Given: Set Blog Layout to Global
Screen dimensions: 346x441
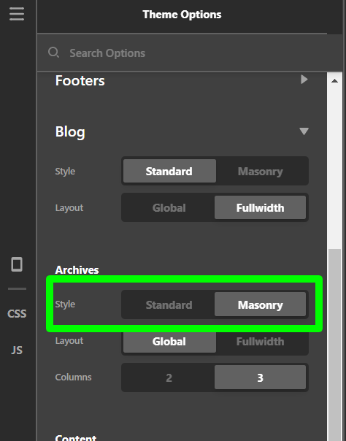Looking at the screenshot, I should tap(169, 207).
